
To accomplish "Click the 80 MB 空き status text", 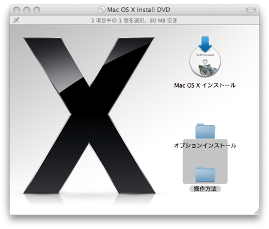I will click(x=163, y=20).
